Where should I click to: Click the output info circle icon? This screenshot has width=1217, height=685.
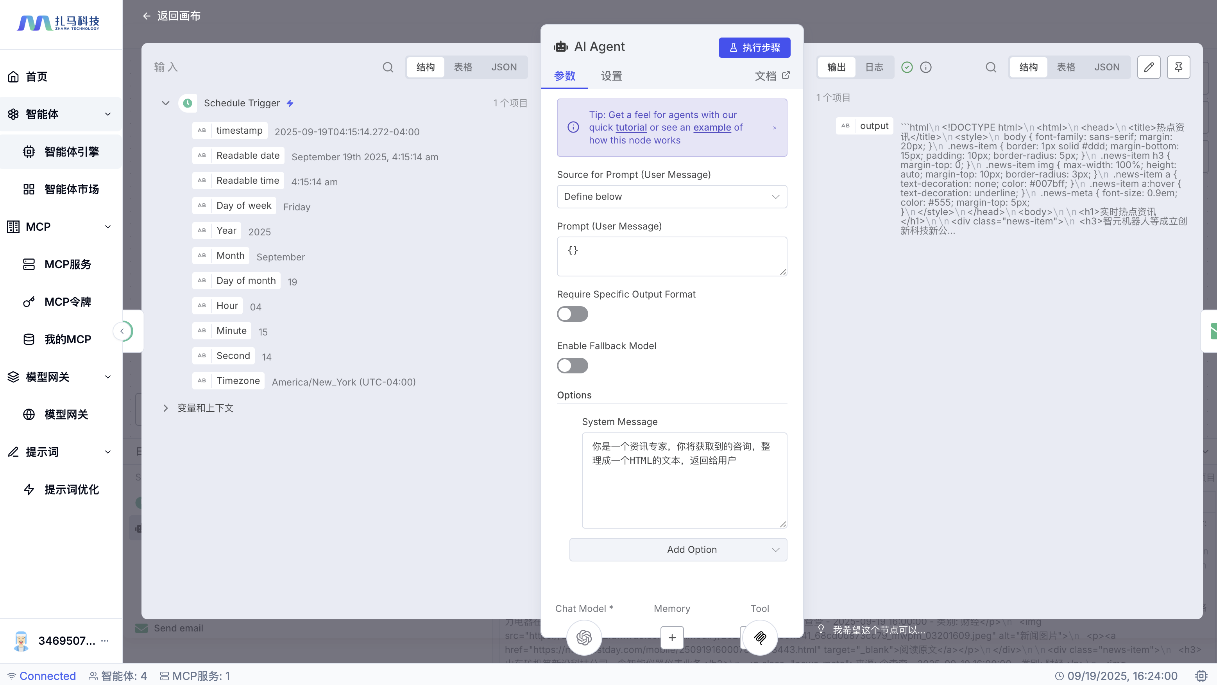(x=925, y=67)
